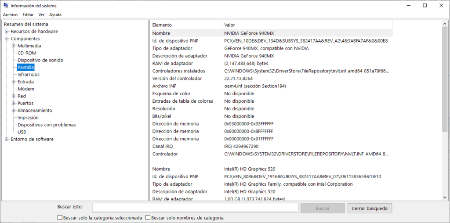Click the details scrollbar up arrow
The image size is (450, 223).
coord(445,24)
